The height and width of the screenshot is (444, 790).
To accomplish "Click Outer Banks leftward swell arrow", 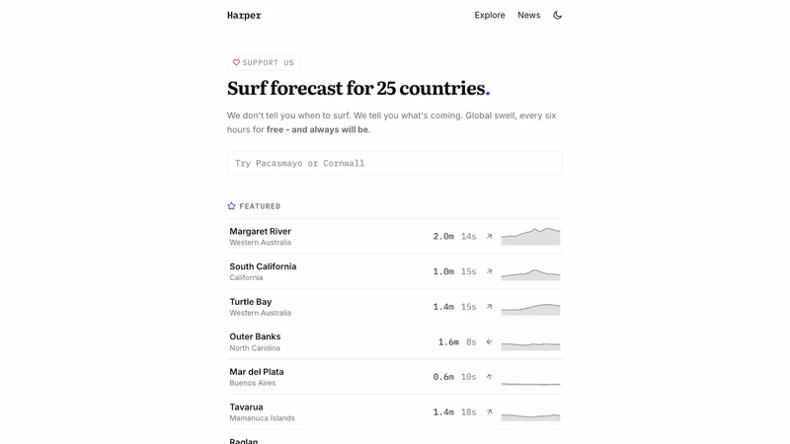I will [489, 341].
